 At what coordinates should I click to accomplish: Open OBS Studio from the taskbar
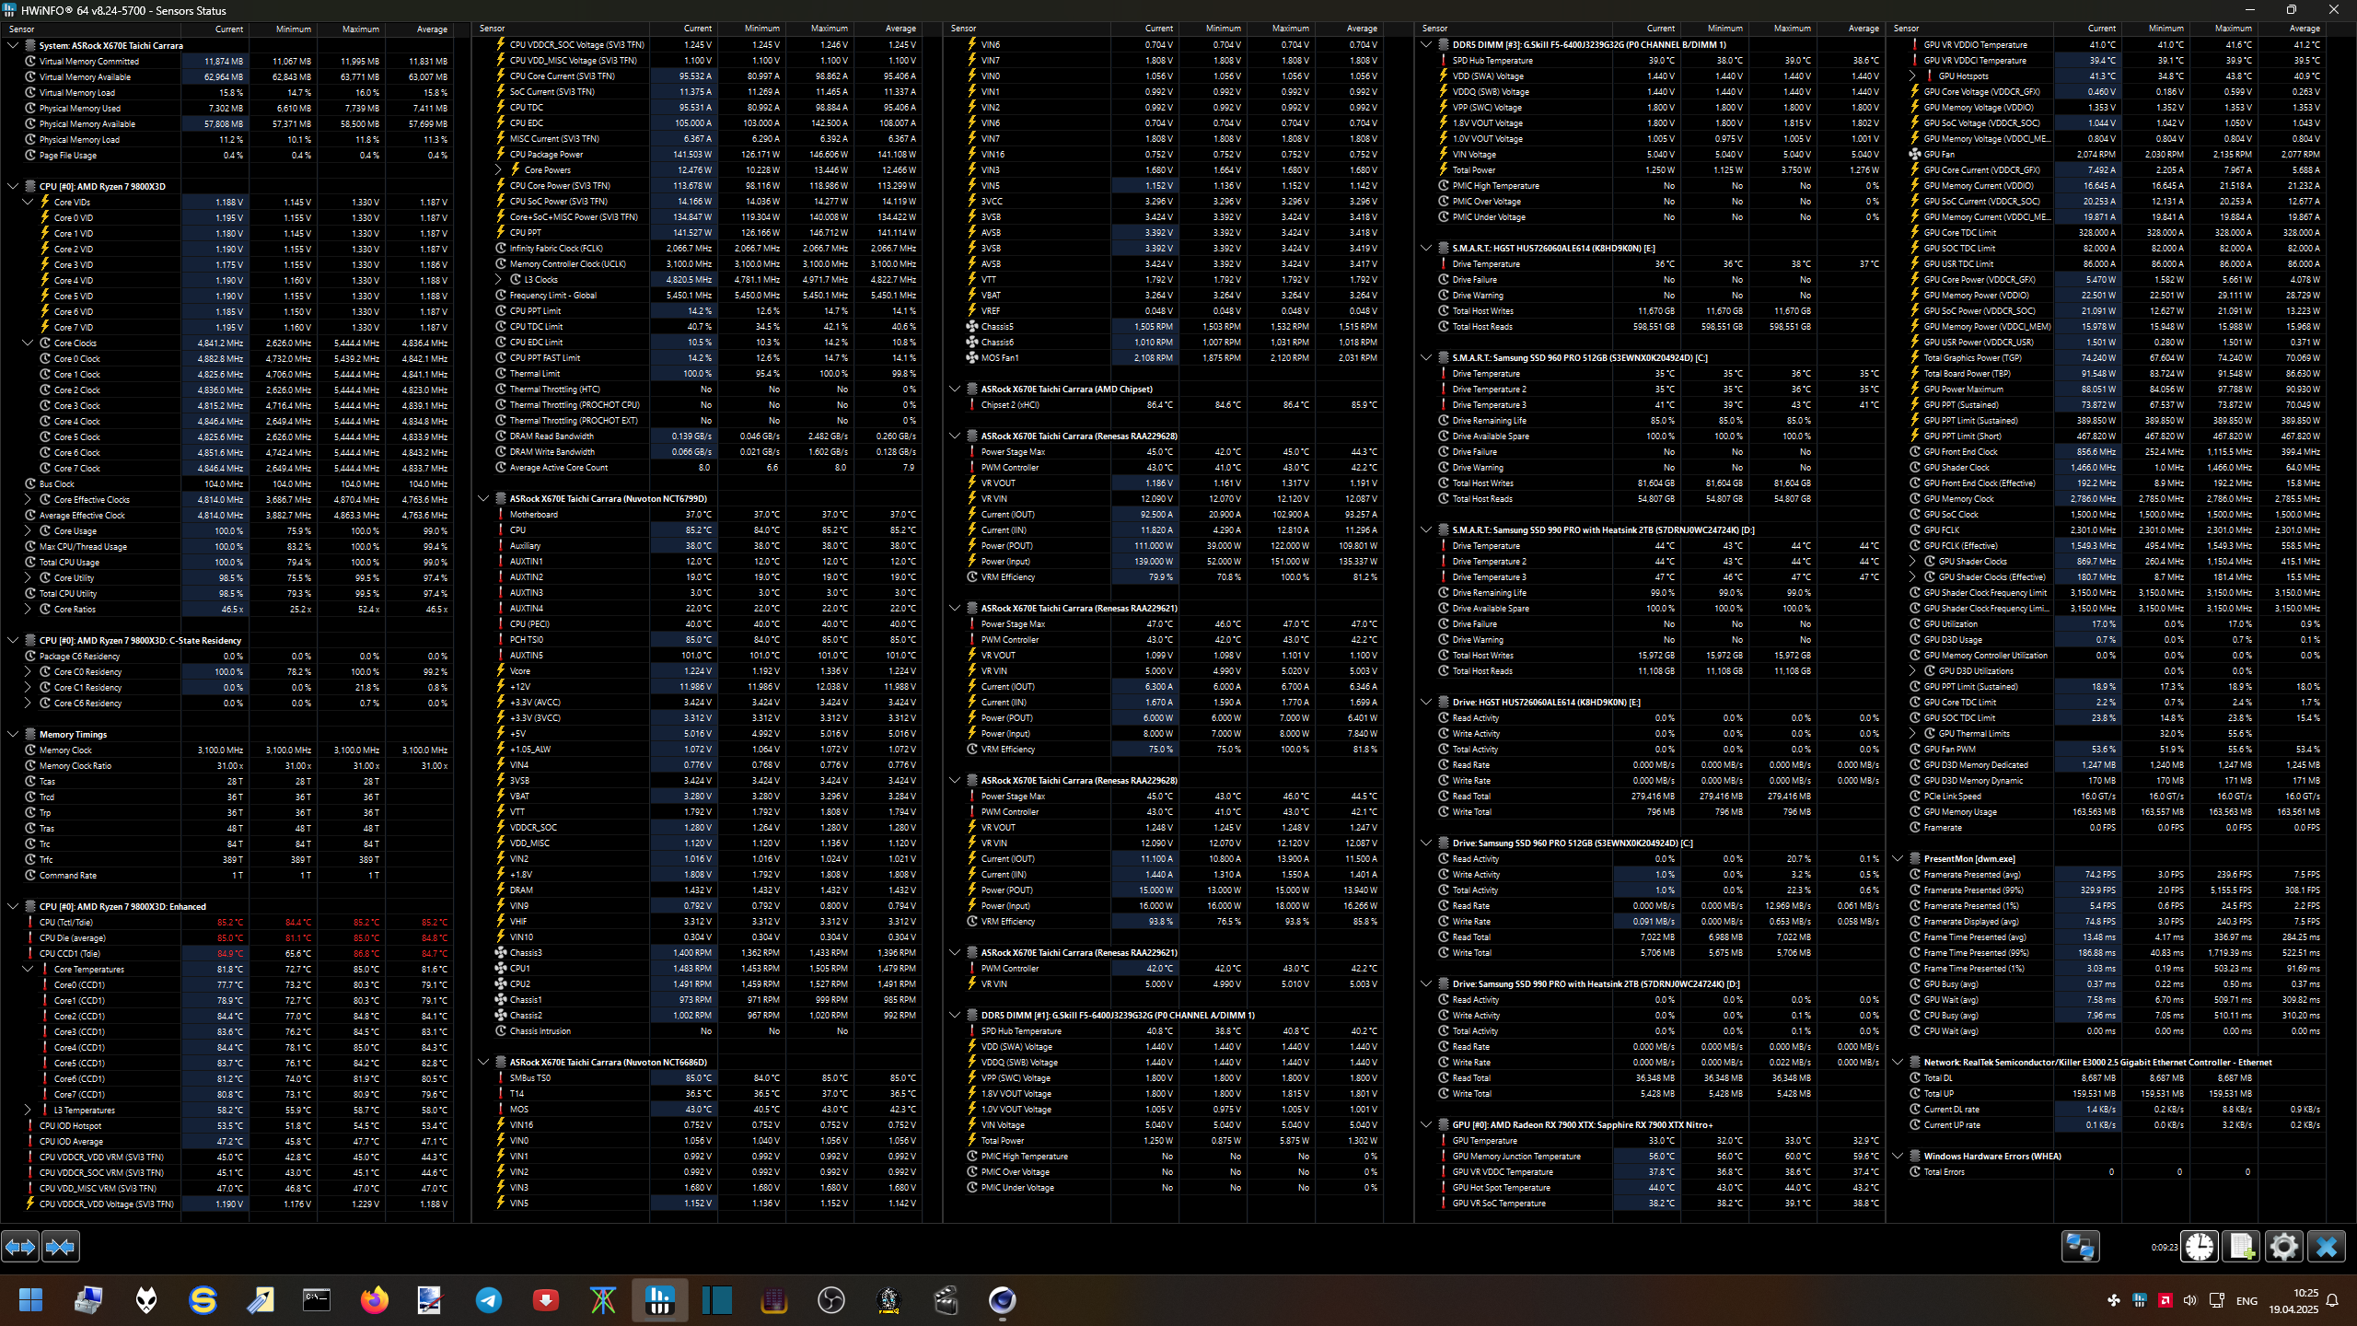tap(830, 1300)
